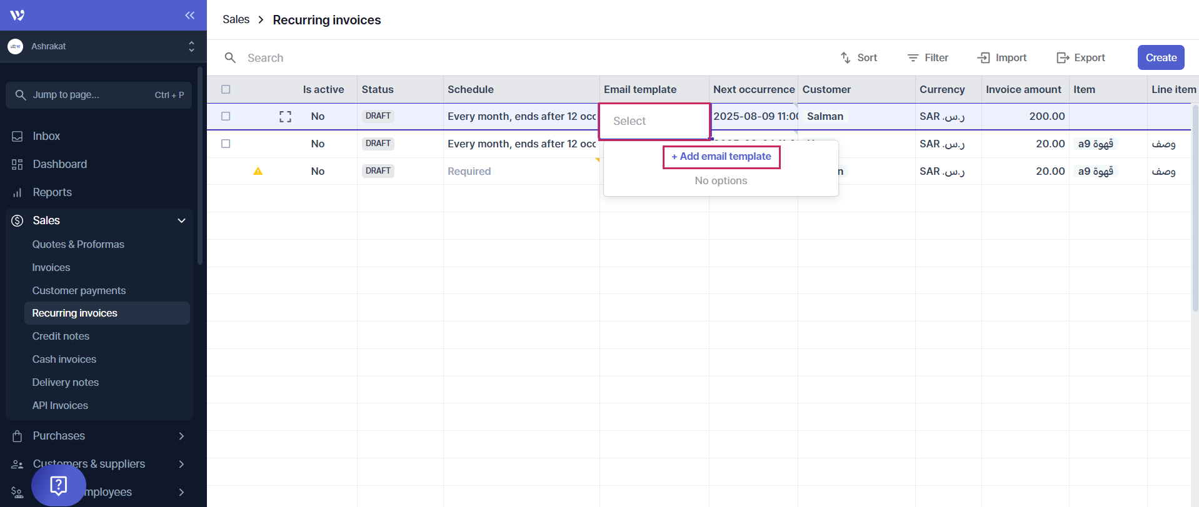Go to Dashboard page
Viewport: 1199px width, 507px height.
[59, 164]
